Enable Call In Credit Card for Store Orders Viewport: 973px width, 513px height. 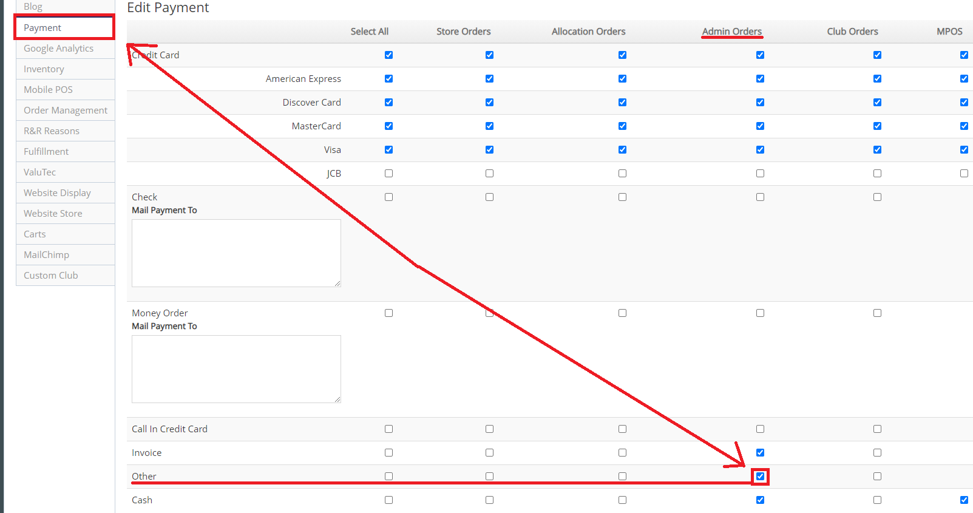[x=489, y=429]
